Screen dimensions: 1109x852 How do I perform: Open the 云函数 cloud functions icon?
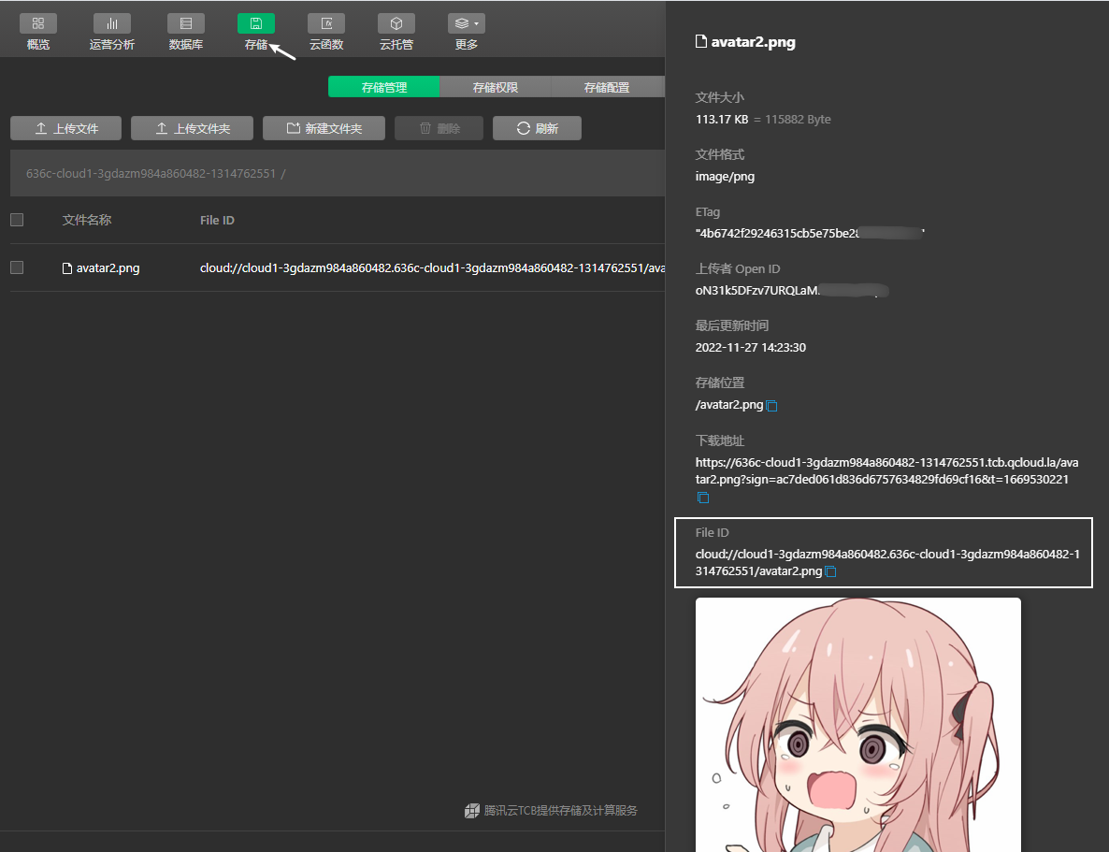(x=326, y=23)
